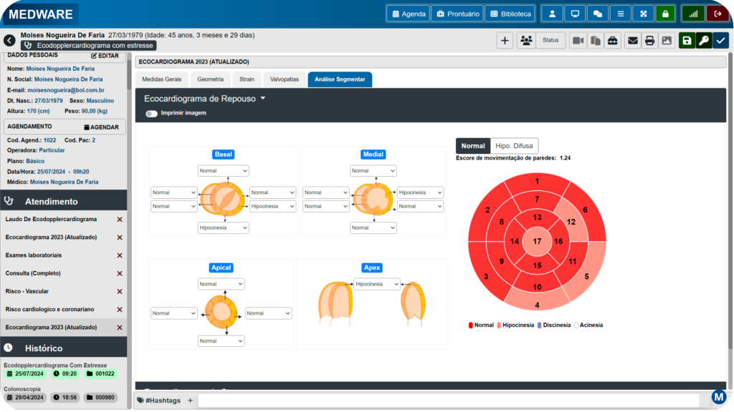
Task: Toggle the Imprimir imagem switch
Action: [151, 113]
